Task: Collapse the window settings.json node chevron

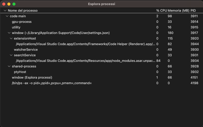Action: point(9,33)
